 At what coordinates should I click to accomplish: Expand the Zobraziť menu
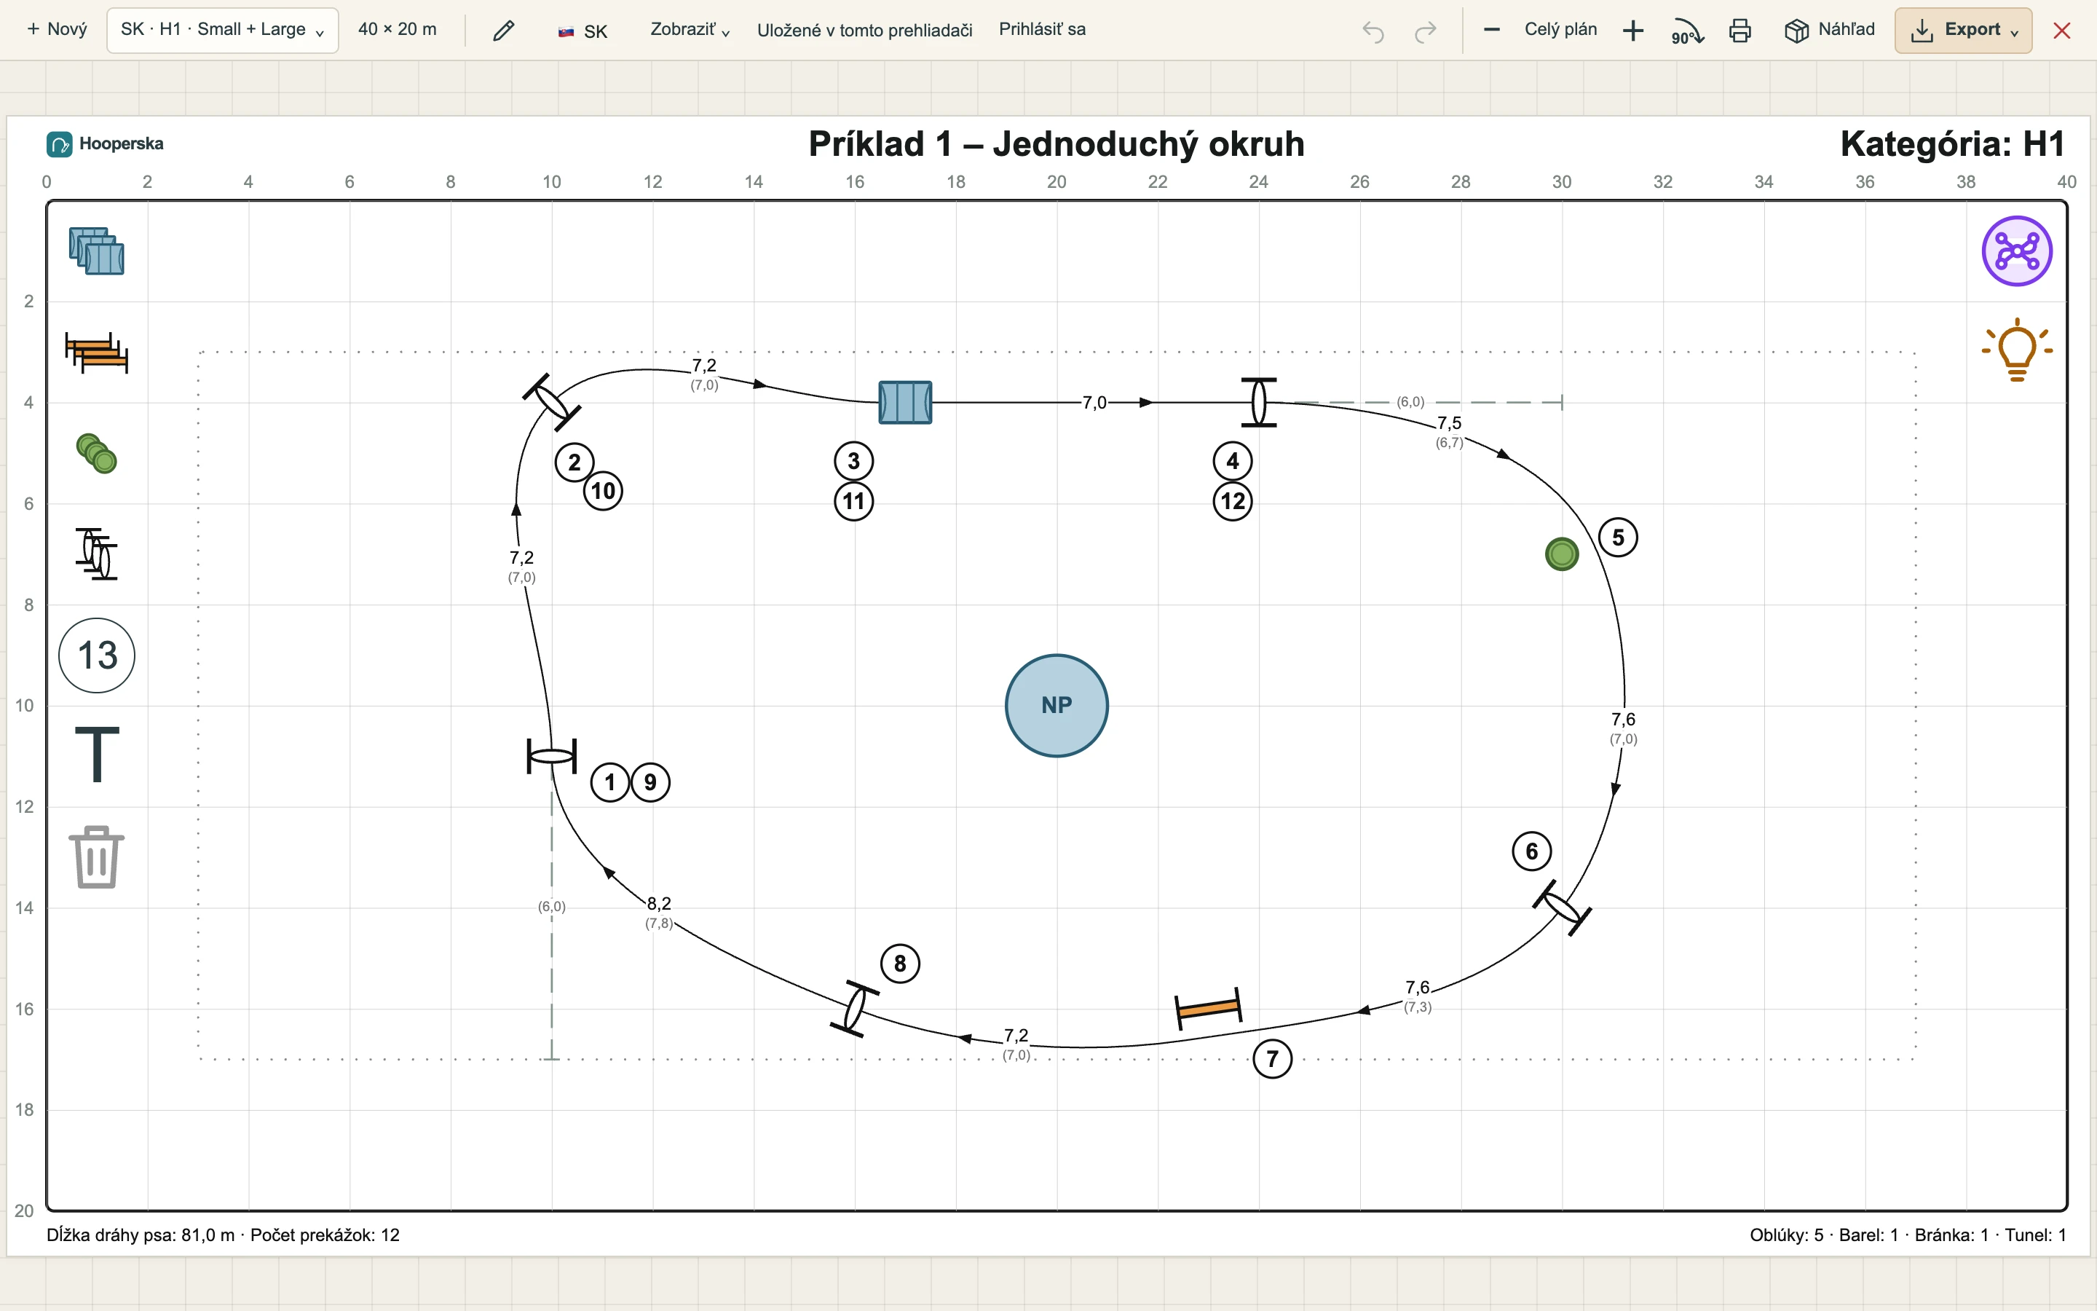pos(690,31)
